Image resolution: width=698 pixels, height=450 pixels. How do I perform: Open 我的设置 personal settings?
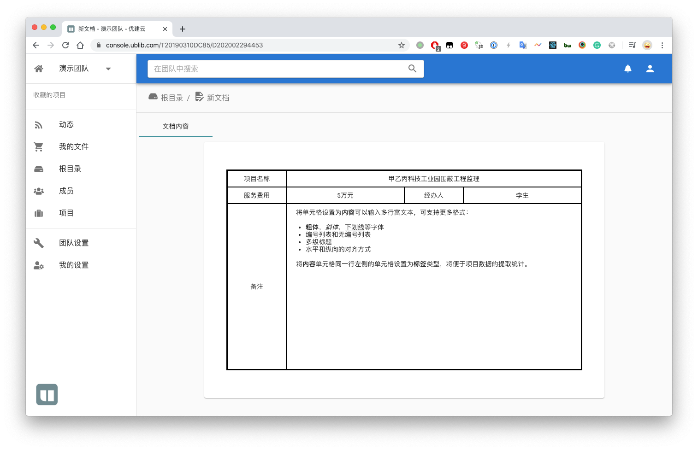pyautogui.click(x=74, y=265)
